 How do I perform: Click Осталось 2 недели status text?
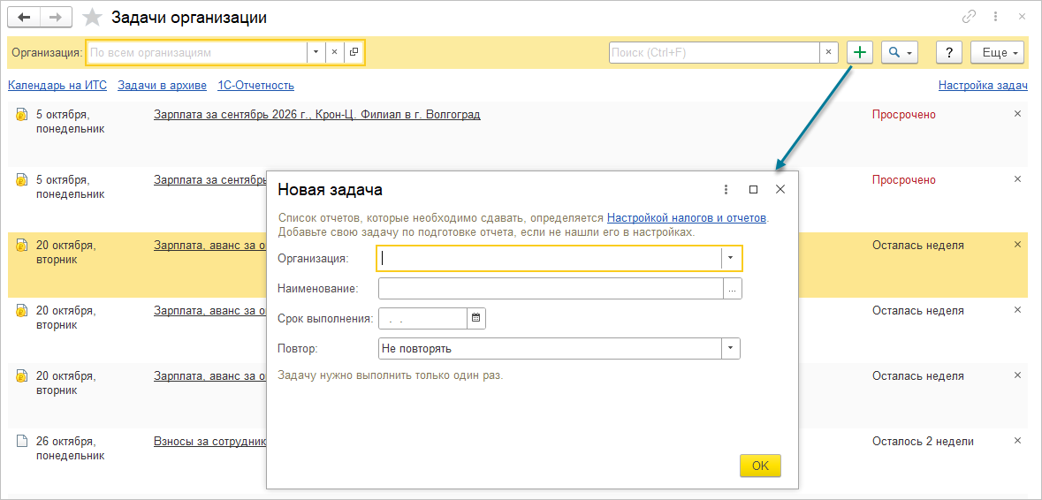[x=923, y=441]
